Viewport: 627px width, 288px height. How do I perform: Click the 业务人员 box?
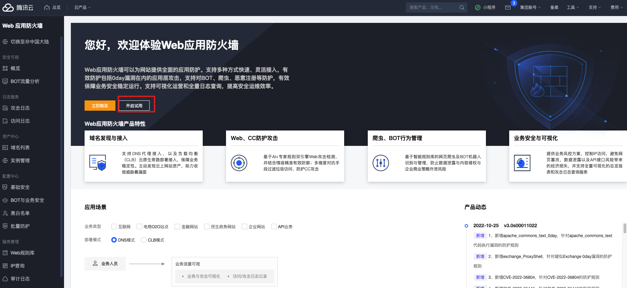click(x=105, y=264)
